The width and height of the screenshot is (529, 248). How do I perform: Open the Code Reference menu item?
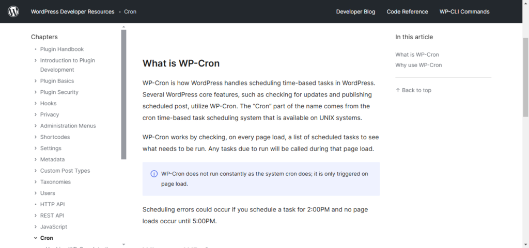407,12
